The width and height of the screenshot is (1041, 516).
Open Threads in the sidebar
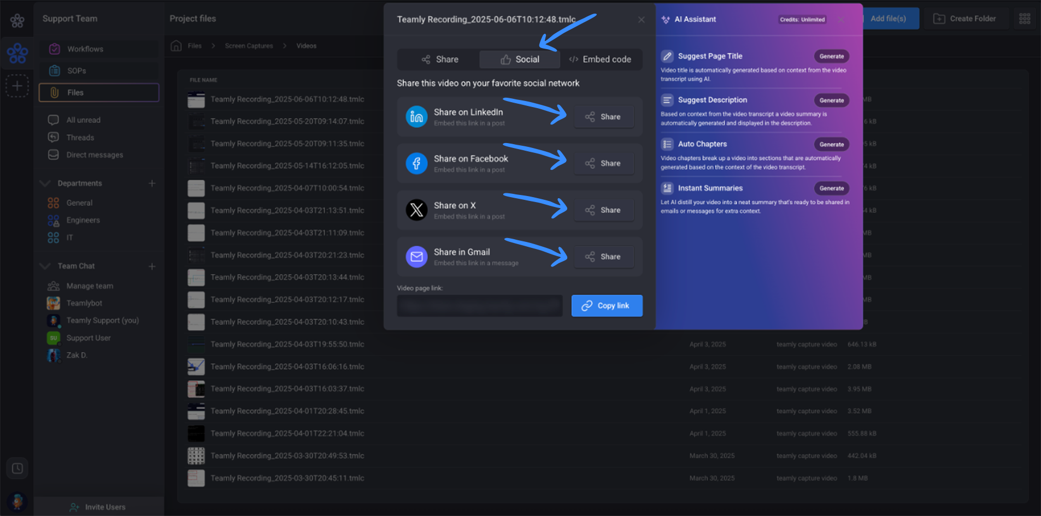click(x=80, y=138)
